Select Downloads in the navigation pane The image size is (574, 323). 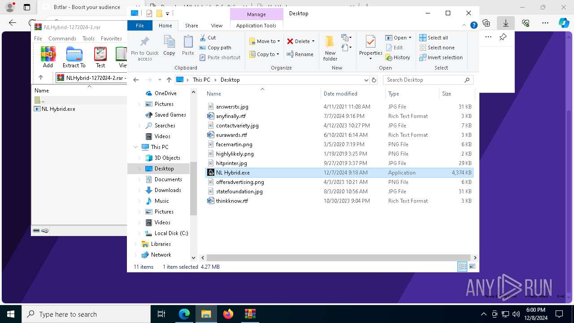click(x=167, y=190)
